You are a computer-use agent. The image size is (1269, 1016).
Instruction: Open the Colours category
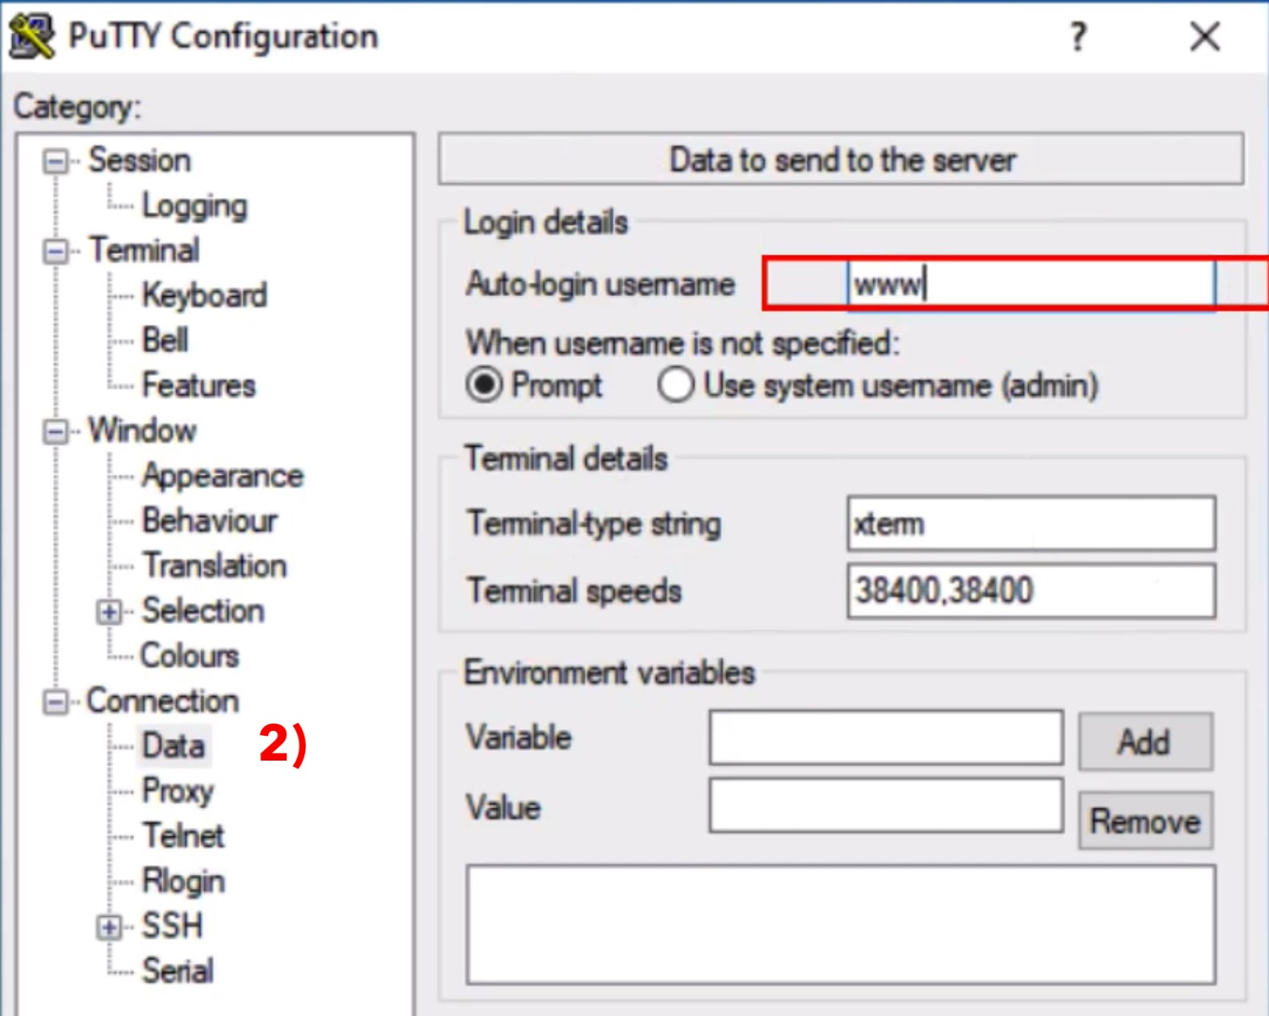pyautogui.click(x=190, y=656)
